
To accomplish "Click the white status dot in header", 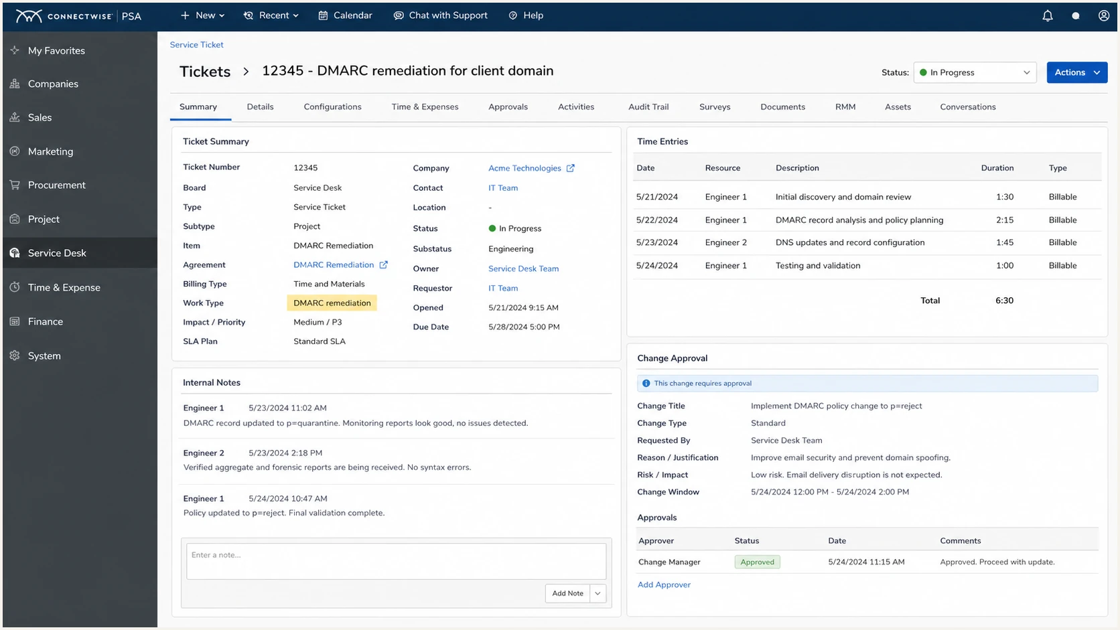I will 1076,16.
